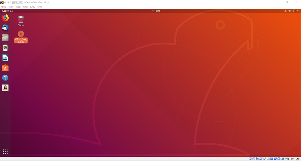Click keyboard capture arrow icon

(286, 159)
